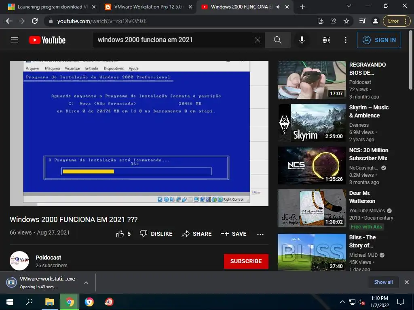Subscribe to the Poldocast channel
Viewport: 414px width, 310px height.
click(x=246, y=261)
